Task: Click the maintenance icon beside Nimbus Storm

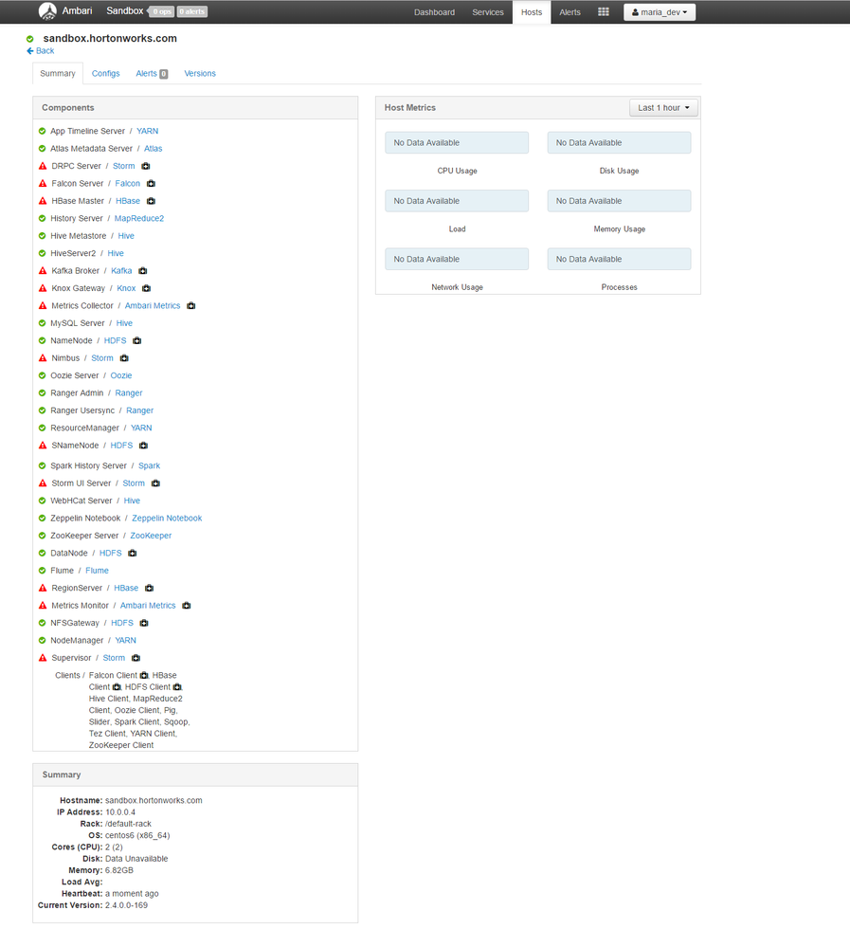Action: tap(124, 358)
